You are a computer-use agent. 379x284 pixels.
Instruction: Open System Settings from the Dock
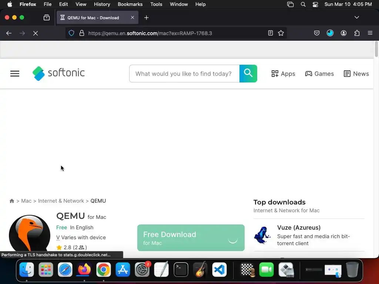coord(142,270)
